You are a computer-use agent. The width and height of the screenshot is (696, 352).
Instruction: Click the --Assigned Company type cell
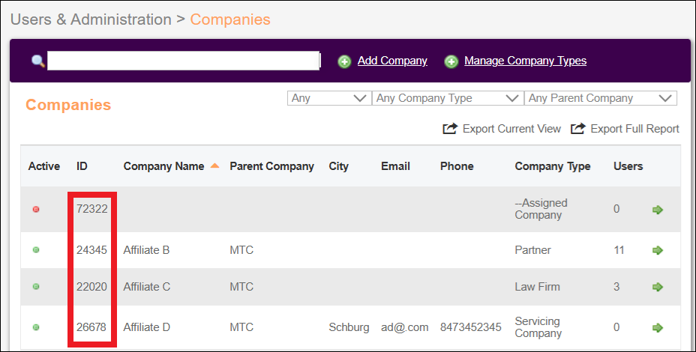tap(541, 209)
